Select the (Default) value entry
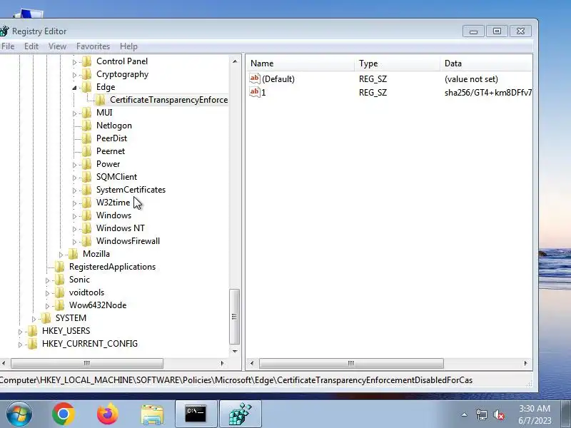571x428 pixels. [x=278, y=79]
